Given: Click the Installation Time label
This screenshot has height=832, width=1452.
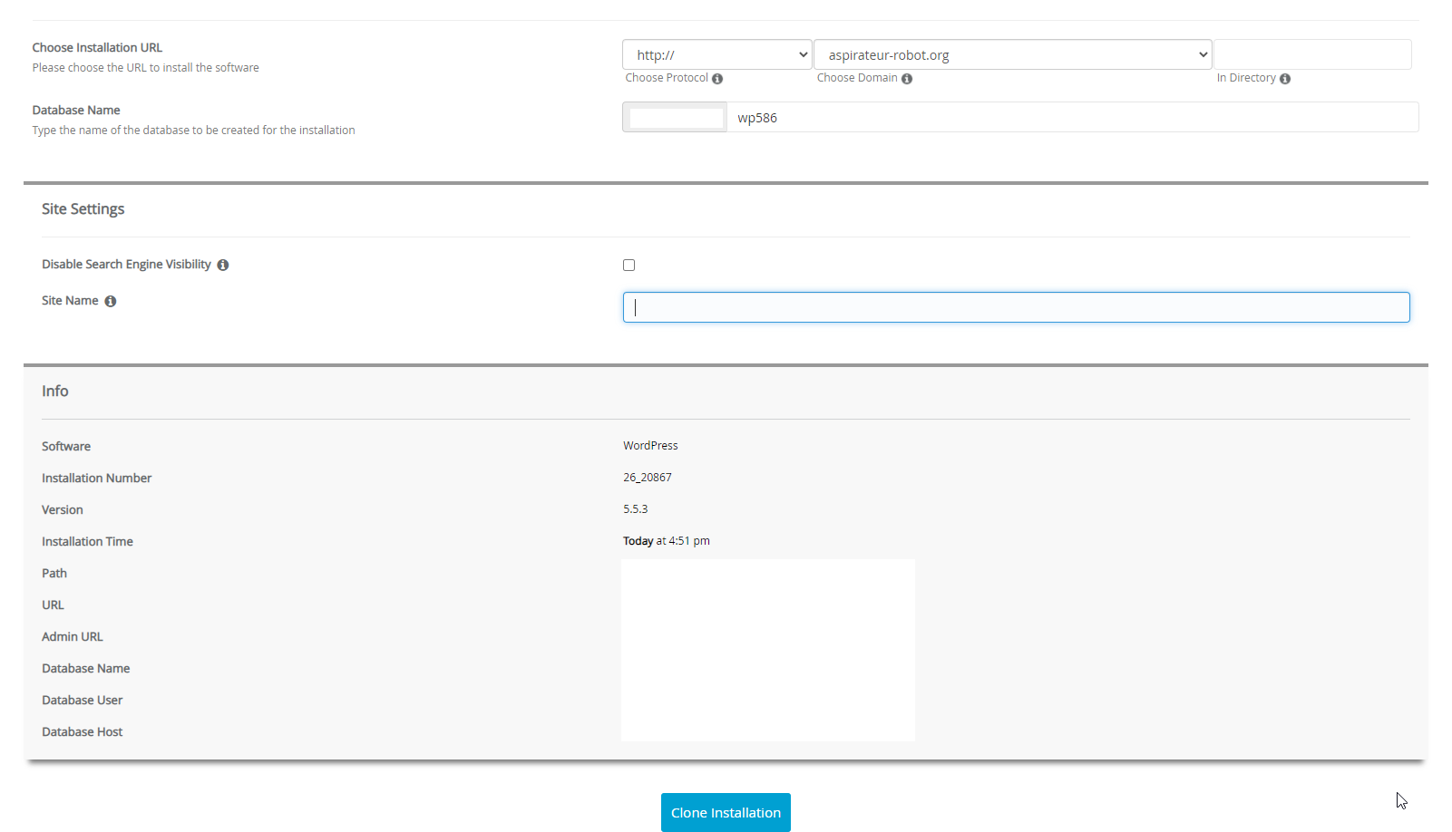Looking at the screenshot, I should pos(87,542).
